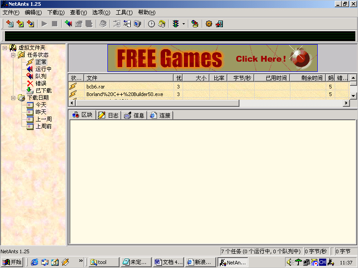The height and width of the screenshot is (268, 358).
Task: Open the 文件(F) menu
Action: [x=11, y=13]
